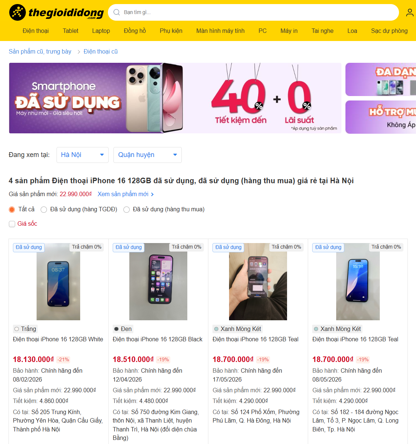The image size is (416, 444).
Task: Click the Đã sử dụng tag on the Black iPhone
Action: pyautogui.click(x=129, y=247)
